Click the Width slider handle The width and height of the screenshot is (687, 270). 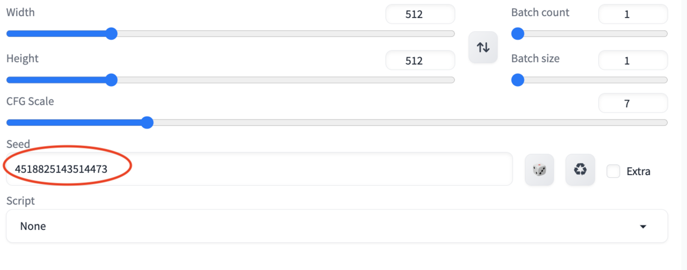[111, 34]
